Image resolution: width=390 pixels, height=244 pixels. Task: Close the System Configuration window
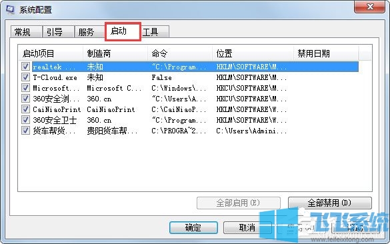click(369, 7)
